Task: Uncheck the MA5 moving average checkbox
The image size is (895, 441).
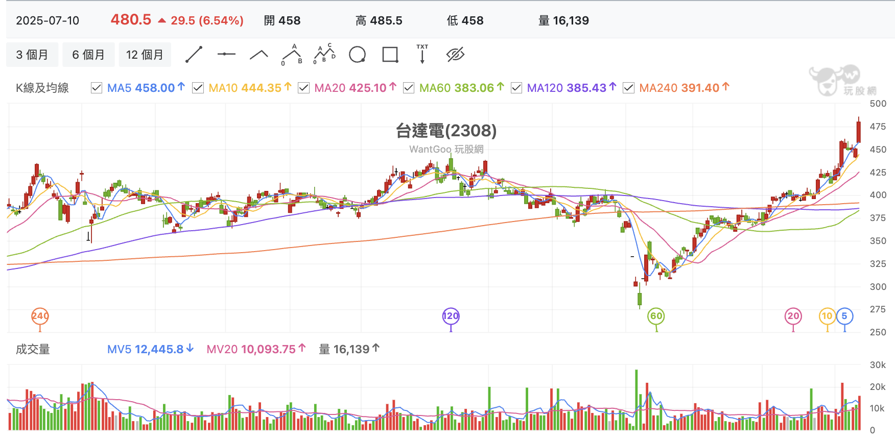Action: click(97, 88)
